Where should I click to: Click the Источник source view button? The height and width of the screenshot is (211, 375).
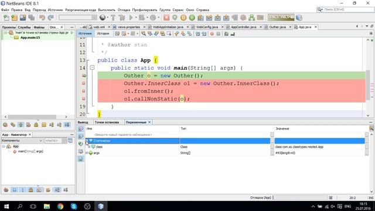coord(85,34)
